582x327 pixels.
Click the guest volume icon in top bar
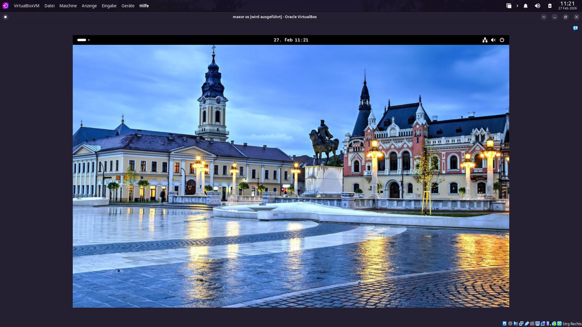[x=493, y=40]
